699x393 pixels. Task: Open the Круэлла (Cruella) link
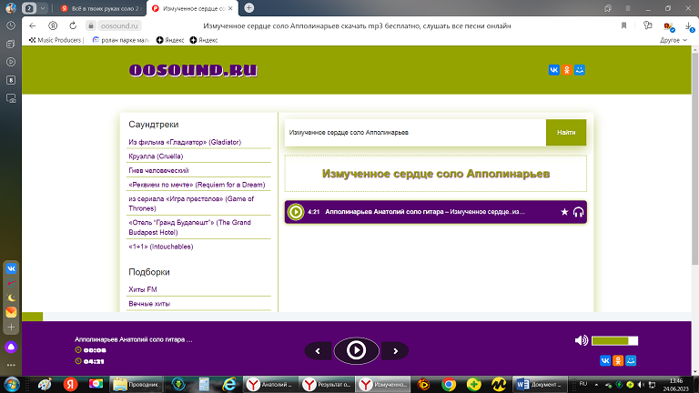(x=156, y=156)
